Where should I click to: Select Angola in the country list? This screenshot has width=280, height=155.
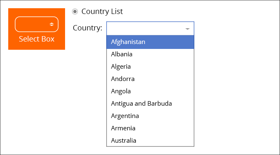(x=150, y=91)
